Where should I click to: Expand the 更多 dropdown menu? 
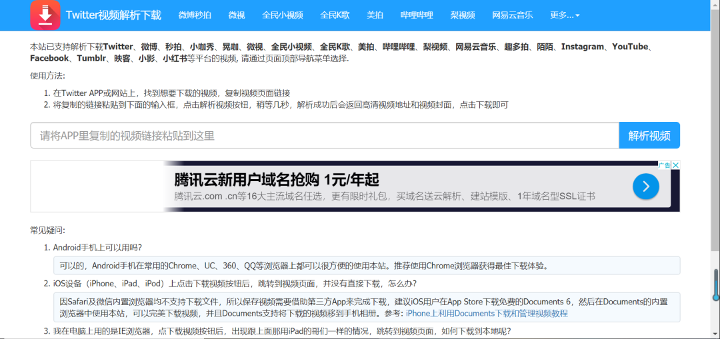tap(565, 15)
